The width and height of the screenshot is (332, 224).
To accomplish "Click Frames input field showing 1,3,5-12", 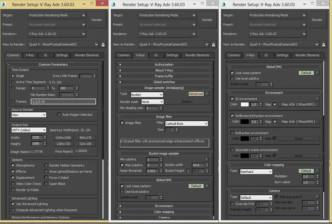I will point(63,101).
